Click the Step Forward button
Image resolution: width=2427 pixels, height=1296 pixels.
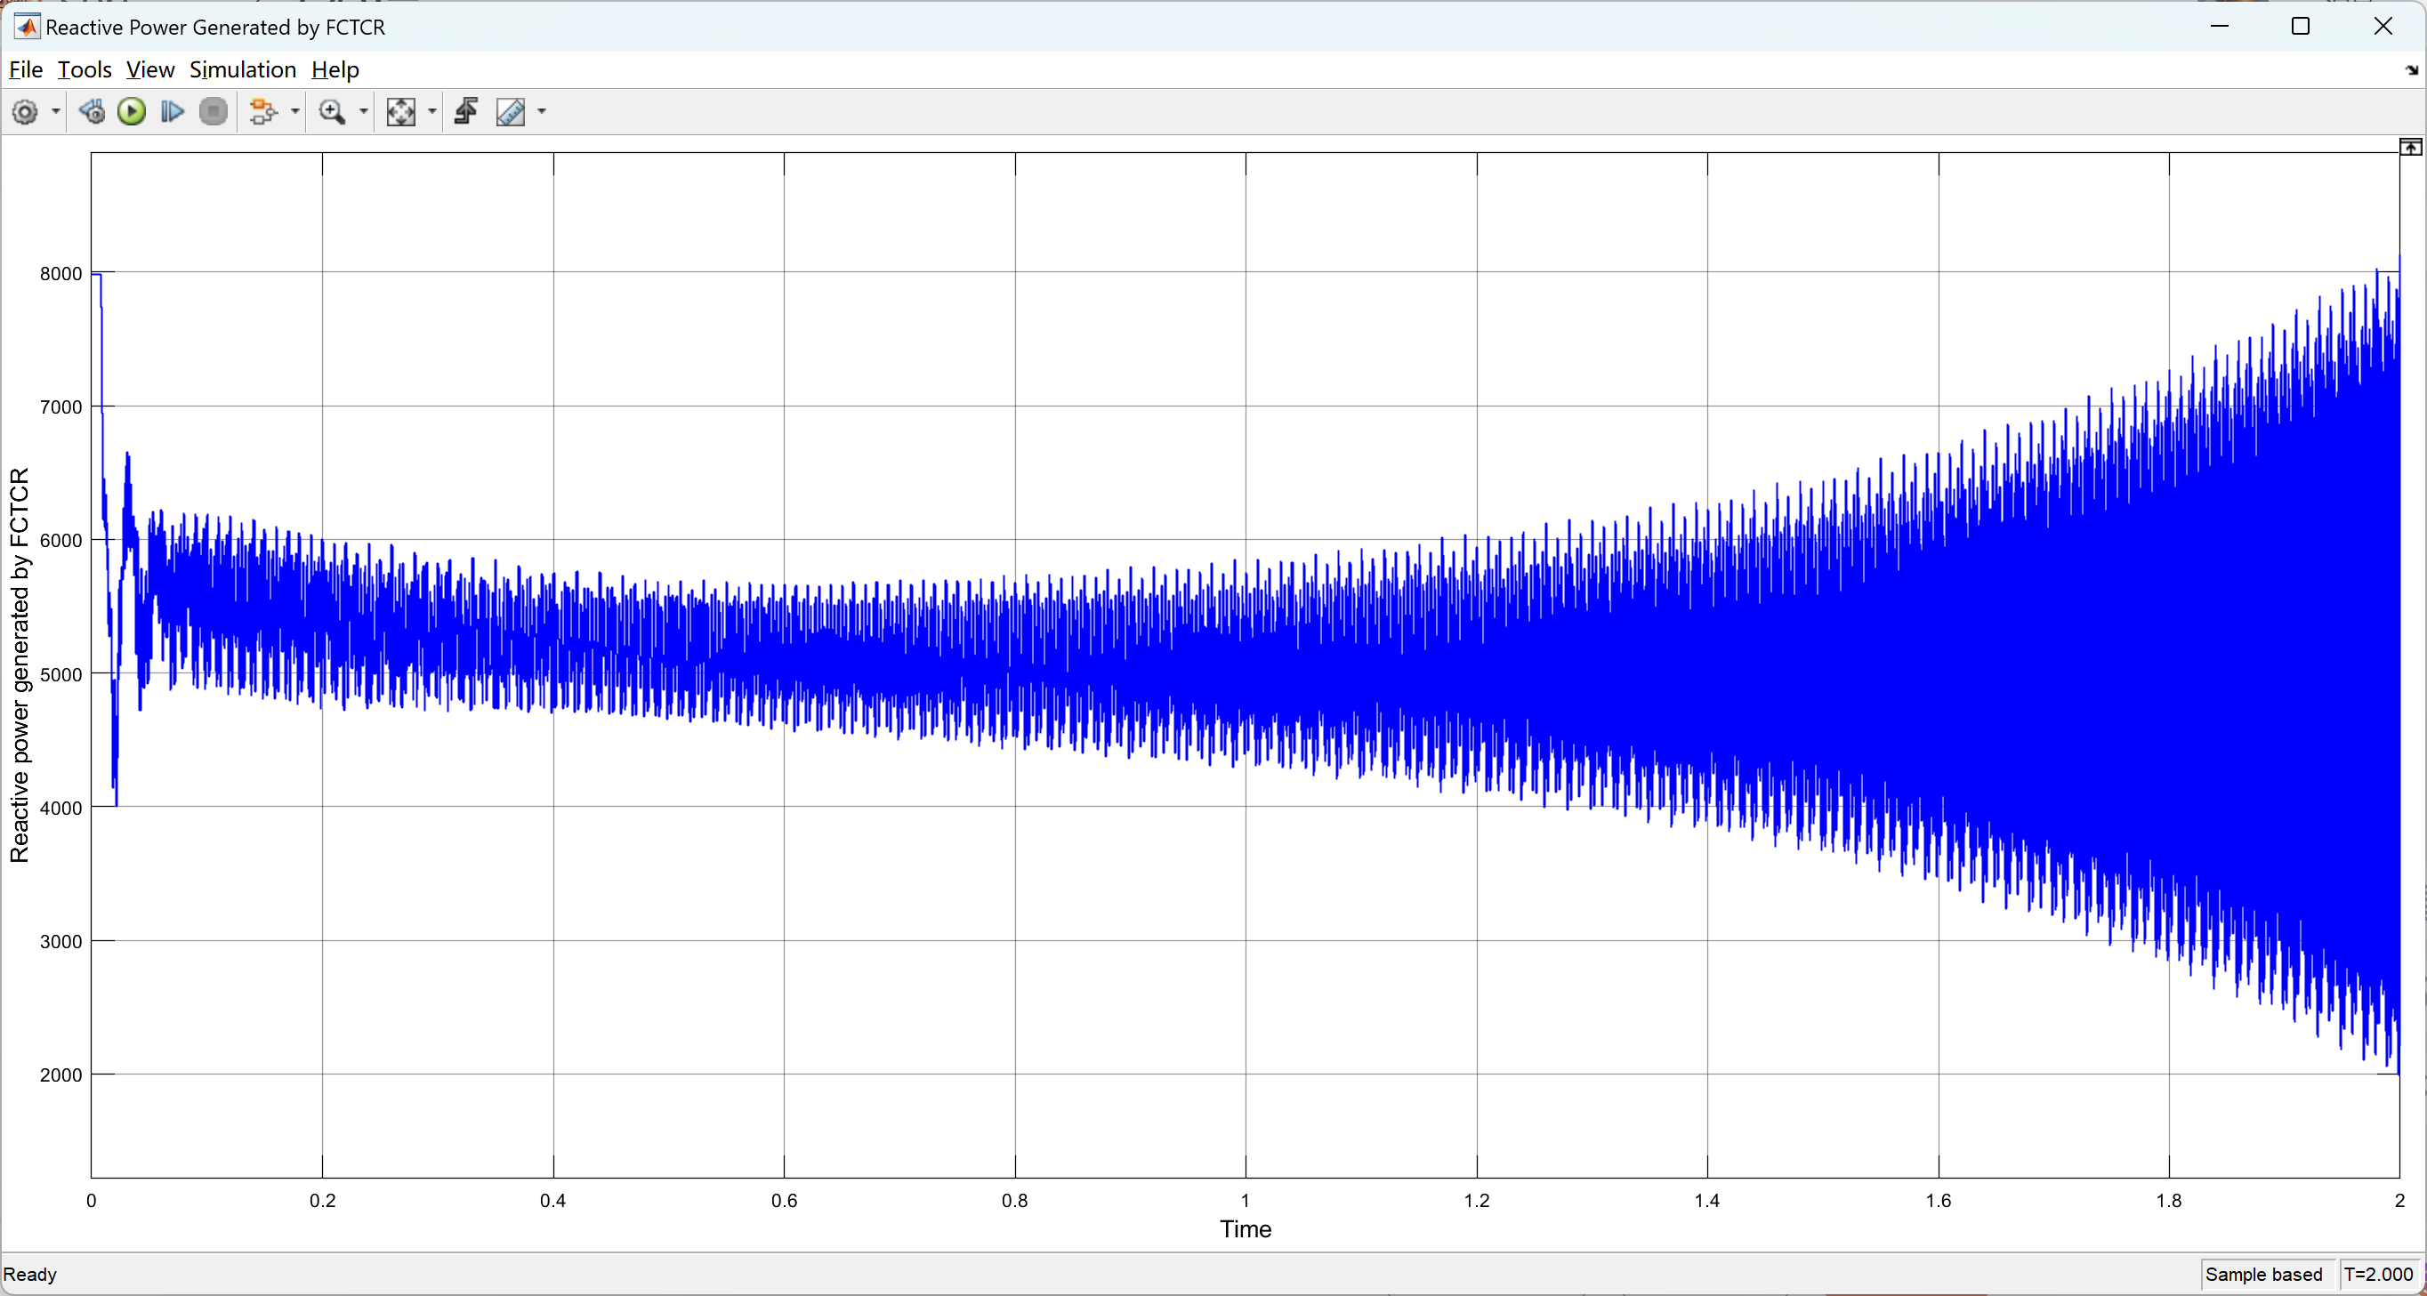click(173, 112)
